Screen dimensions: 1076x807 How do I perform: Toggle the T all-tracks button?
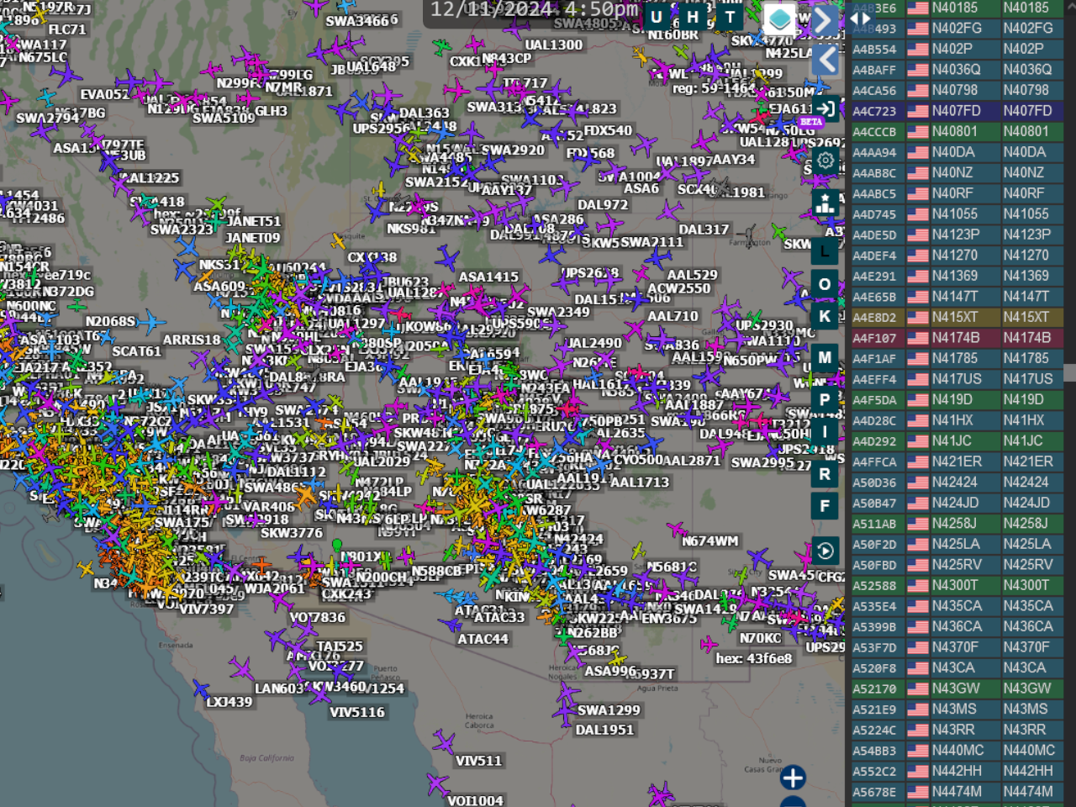[x=730, y=16]
